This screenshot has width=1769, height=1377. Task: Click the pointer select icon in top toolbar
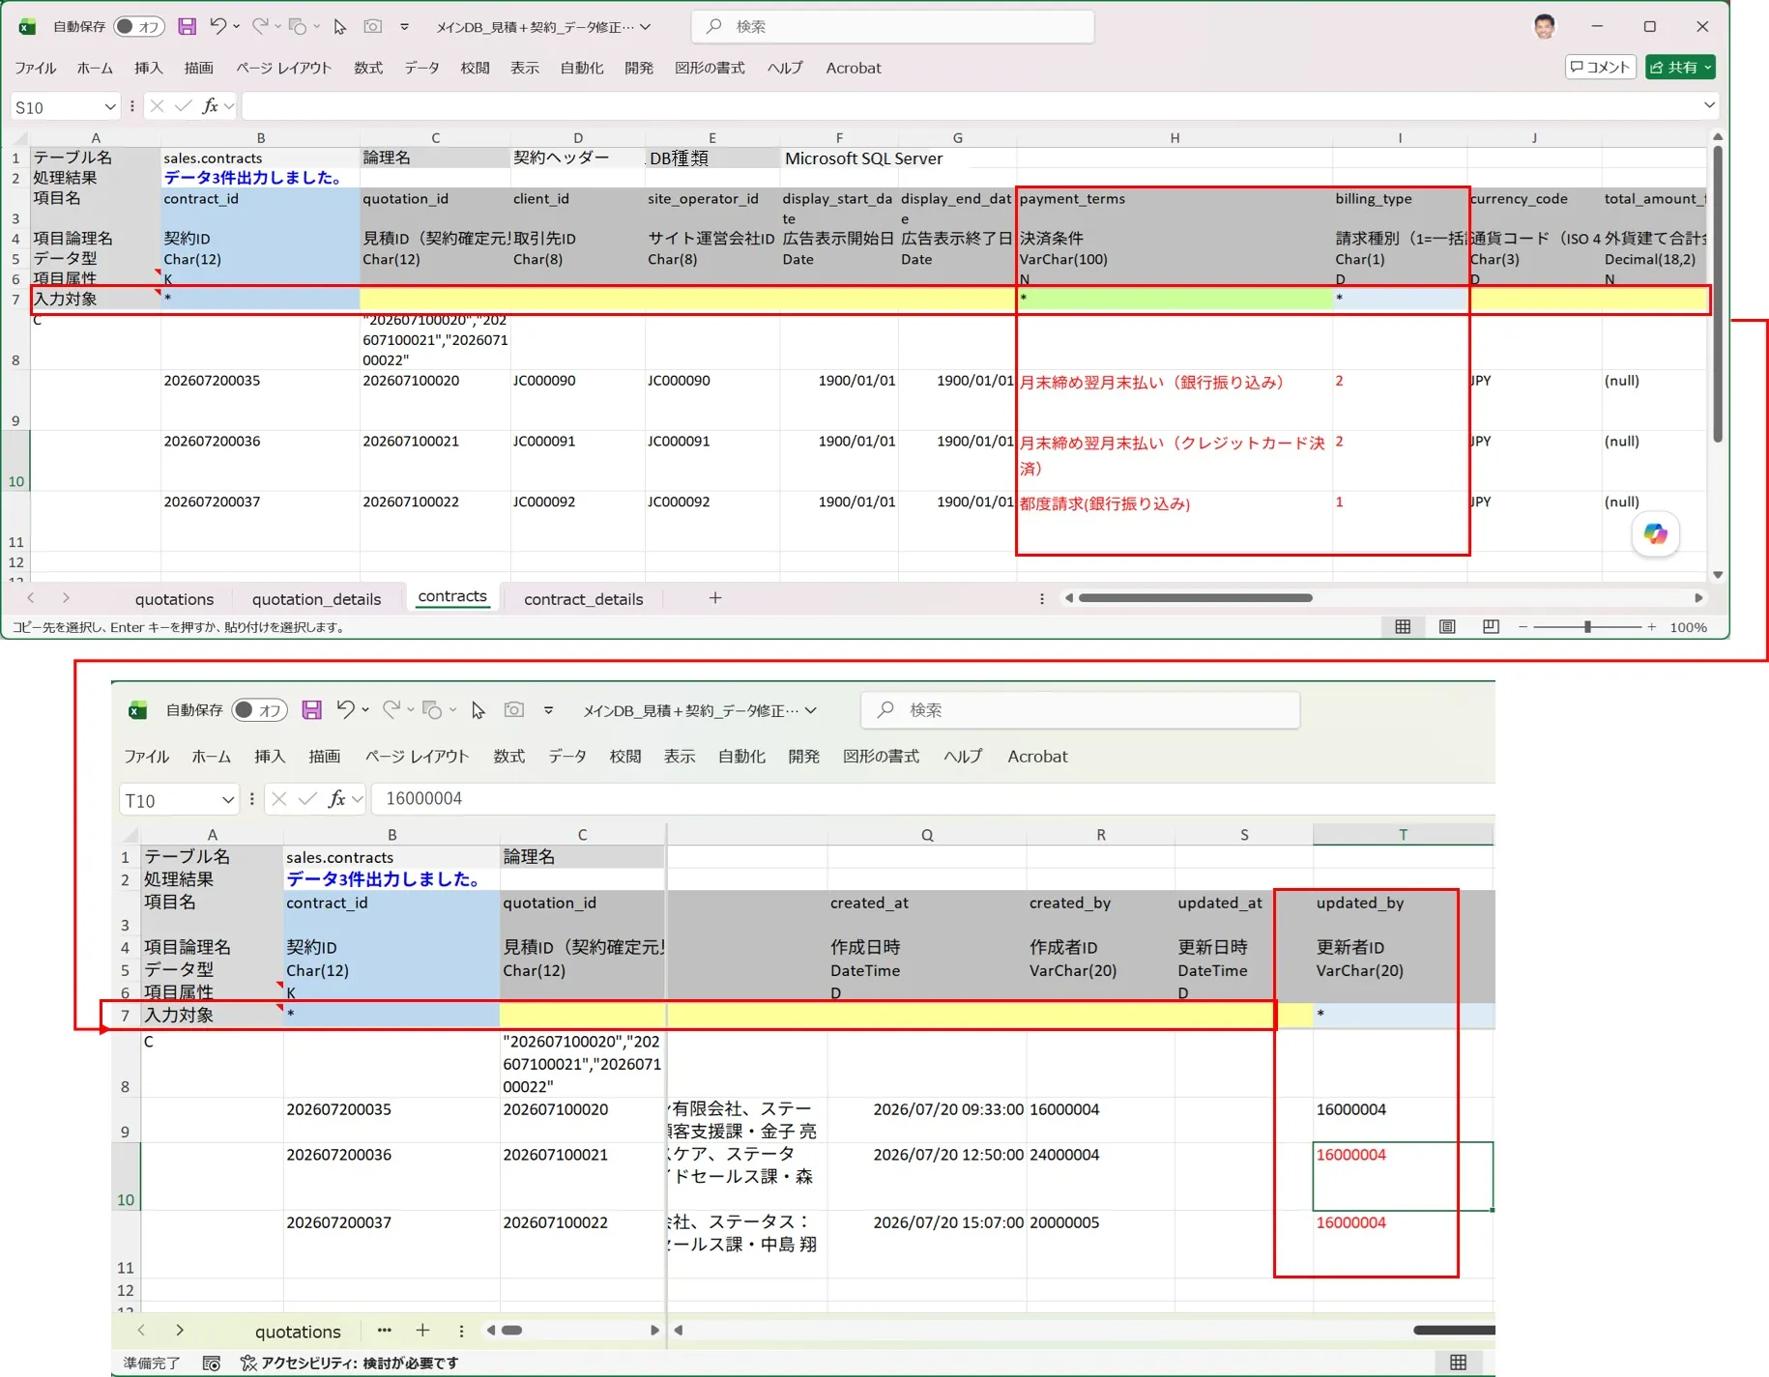point(339,26)
